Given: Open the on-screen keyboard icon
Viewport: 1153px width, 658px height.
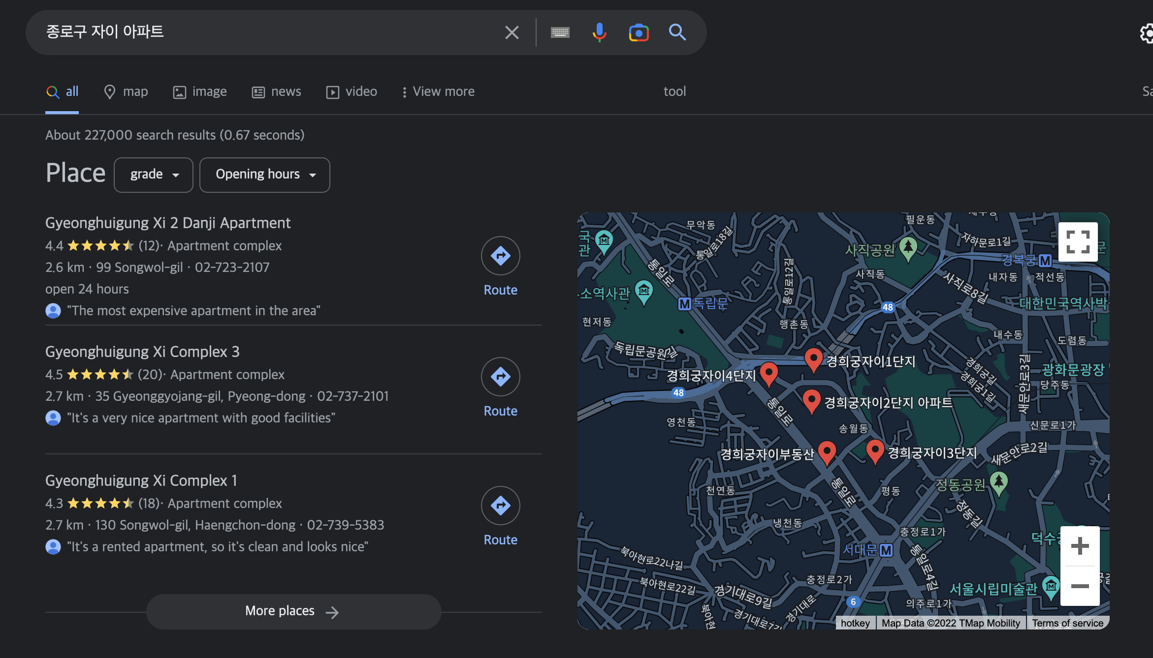Looking at the screenshot, I should coord(560,32).
